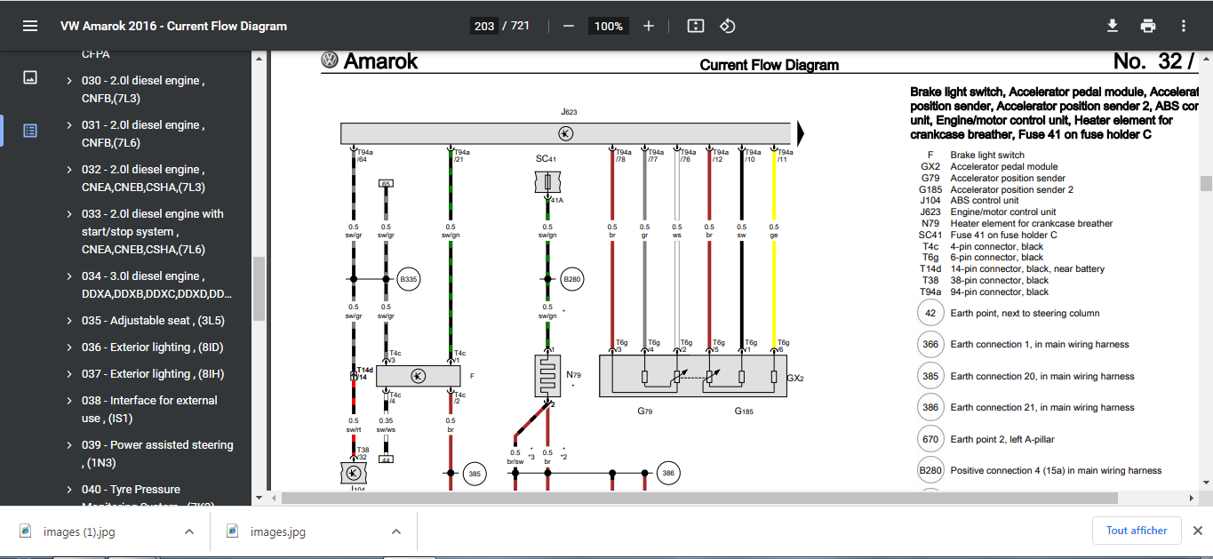Expand the 036 - Exterior lighting (8ID) entry

tap(69, 347)
